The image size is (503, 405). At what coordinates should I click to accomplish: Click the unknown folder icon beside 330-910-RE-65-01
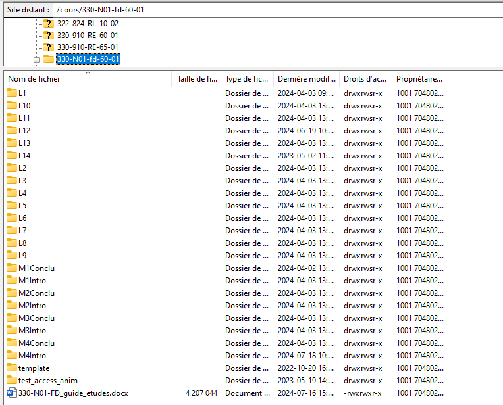pos(48,47)
